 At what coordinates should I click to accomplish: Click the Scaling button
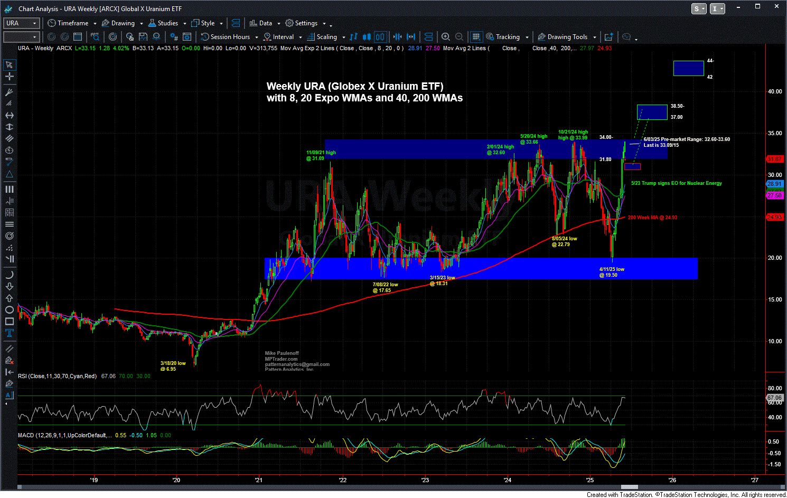322,37
